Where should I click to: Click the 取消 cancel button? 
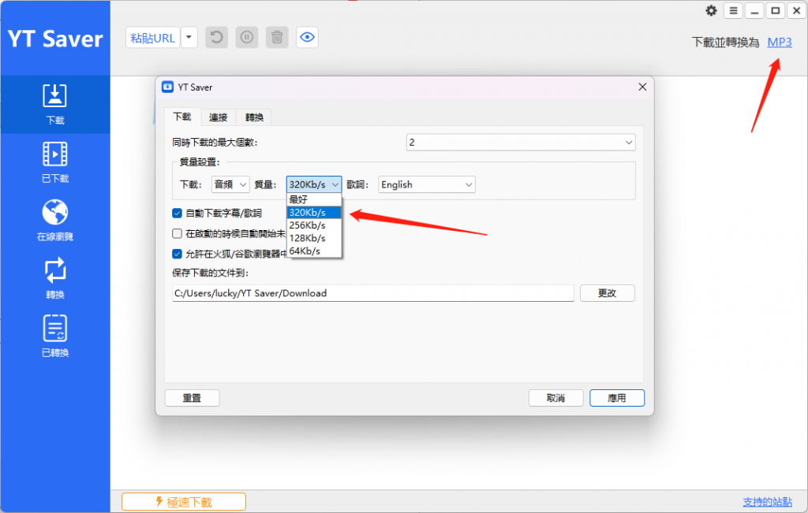(x=556, y=398)
